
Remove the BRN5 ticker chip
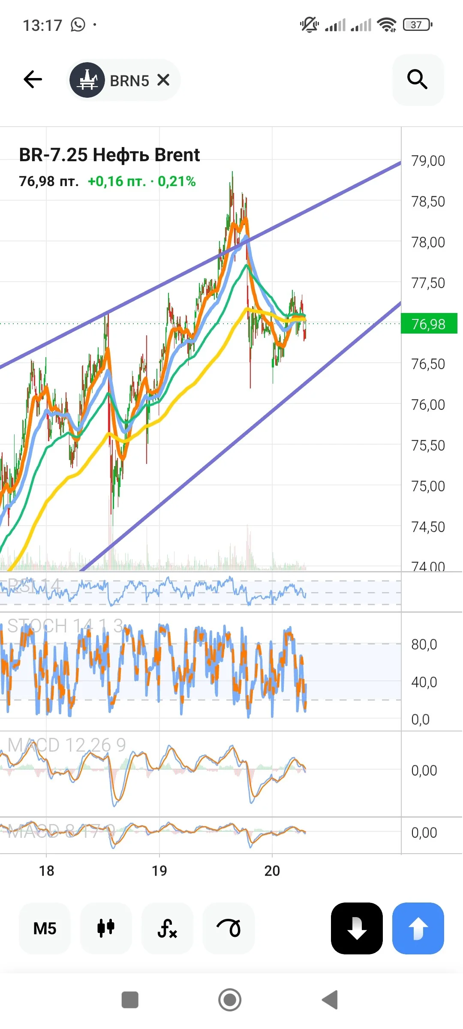[163, 80]
